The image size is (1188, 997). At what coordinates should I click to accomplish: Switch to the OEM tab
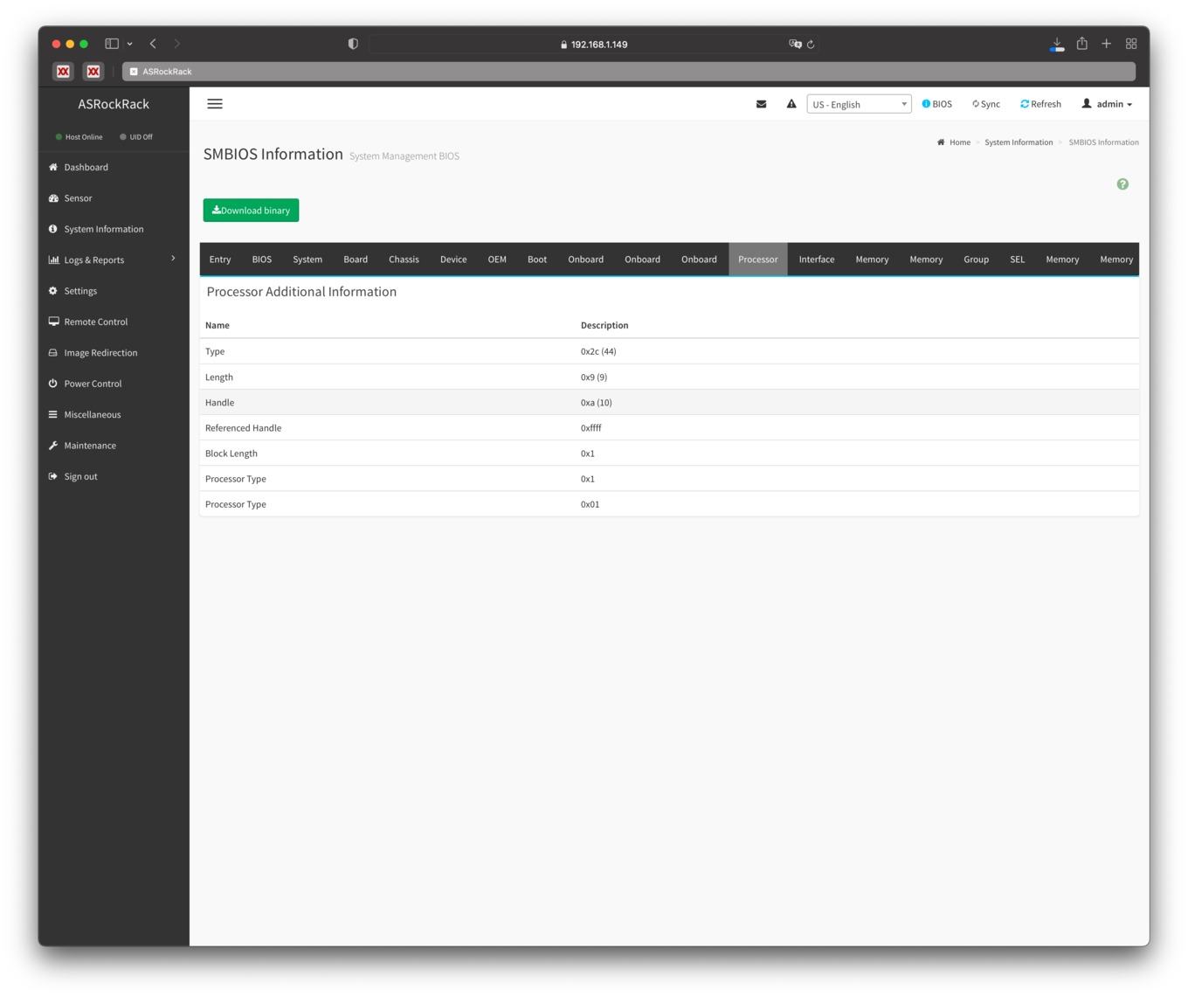tap(497, 260)
